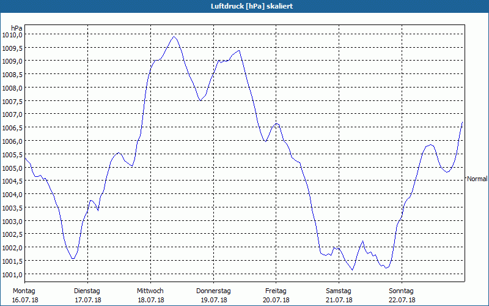Click the '1008,0' axis value
This screenshot has width=489, height=306.
(12, 88)
